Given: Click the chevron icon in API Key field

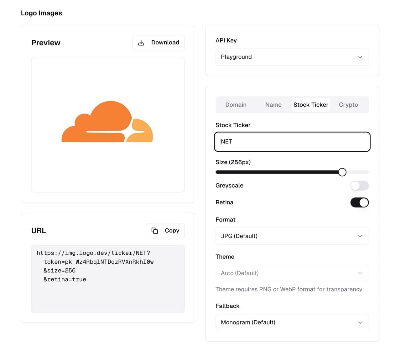Looking at the screenshot, I should 360,57.
